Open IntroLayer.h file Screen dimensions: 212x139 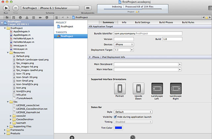[x=20, y=46]
